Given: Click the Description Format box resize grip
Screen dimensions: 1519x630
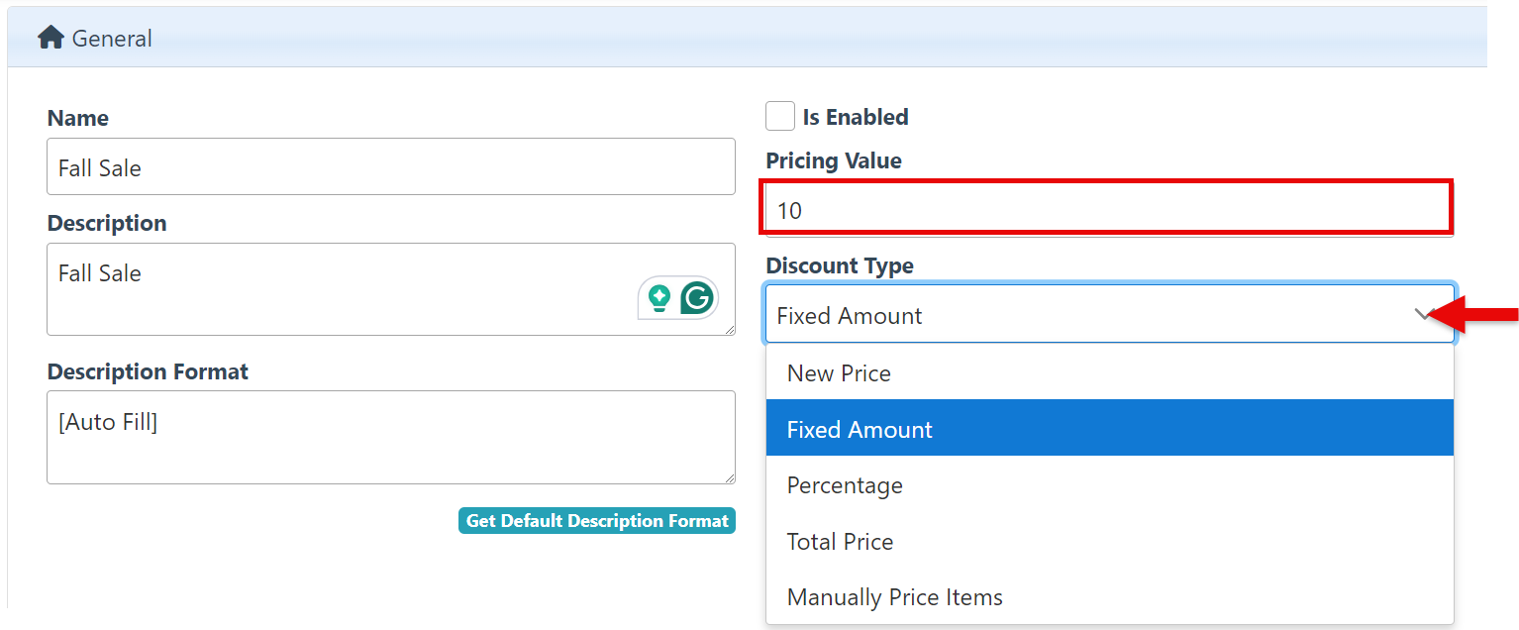Looking at the screenshot, I should (x=730, y=478).
